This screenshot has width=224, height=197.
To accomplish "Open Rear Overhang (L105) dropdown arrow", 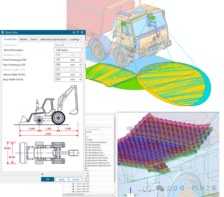I will (x=80, y=65).
